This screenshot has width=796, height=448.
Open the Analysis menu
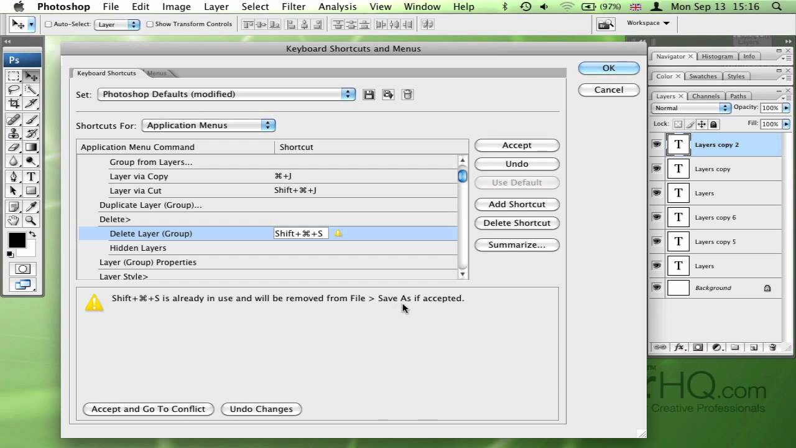338,7
